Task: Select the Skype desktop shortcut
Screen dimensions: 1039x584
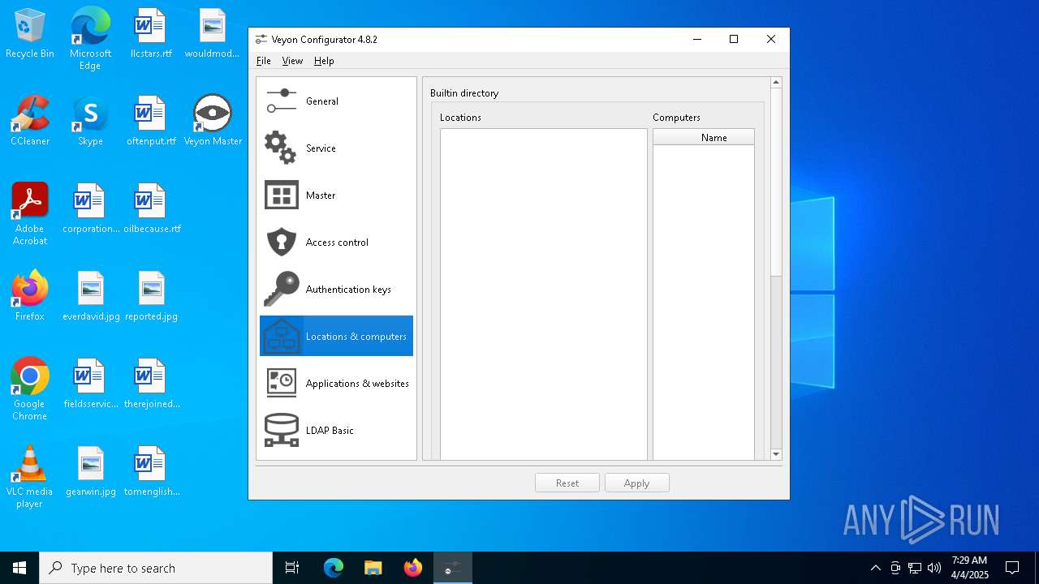Action: [x=90, y=121]
